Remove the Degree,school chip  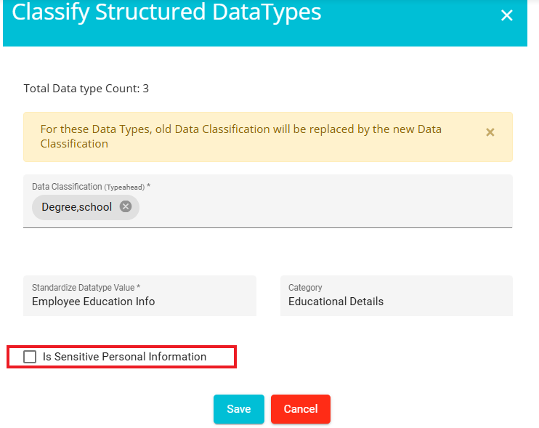click(x=126, y=206)
